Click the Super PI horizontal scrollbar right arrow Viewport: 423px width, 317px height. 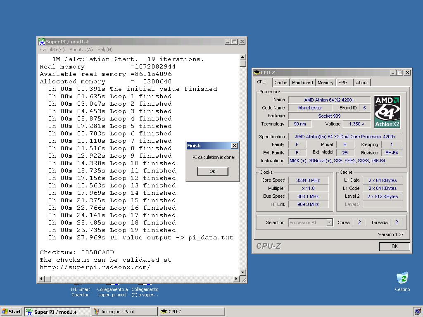pos(236,279)
